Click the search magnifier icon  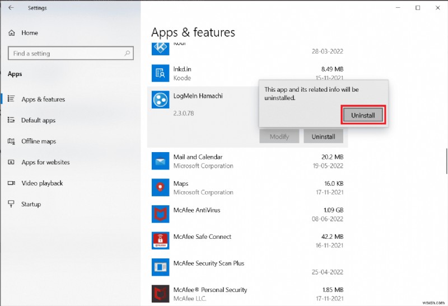pos(128,54)
